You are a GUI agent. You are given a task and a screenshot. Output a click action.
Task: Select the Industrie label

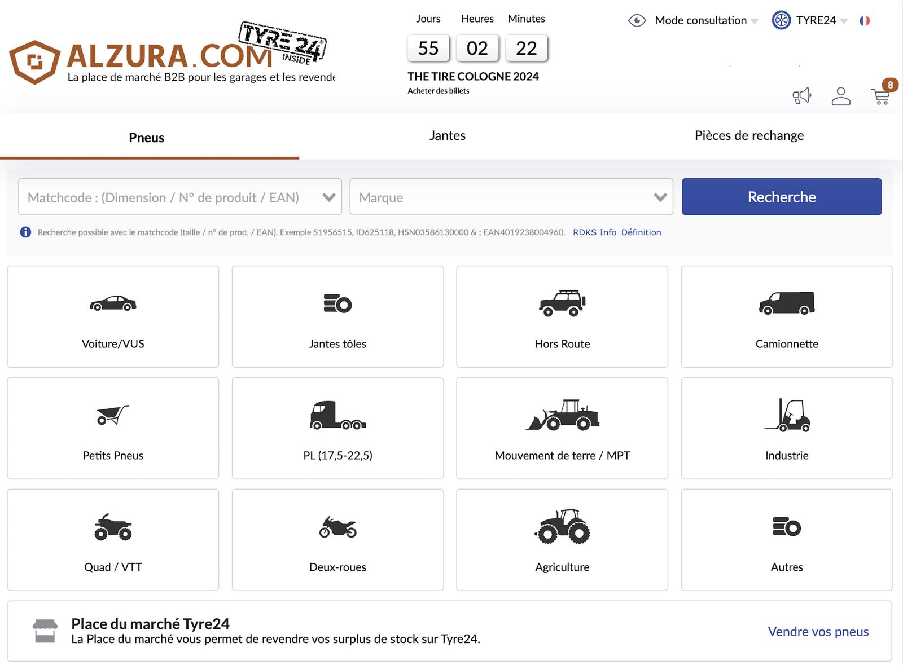tap(787, 455)
